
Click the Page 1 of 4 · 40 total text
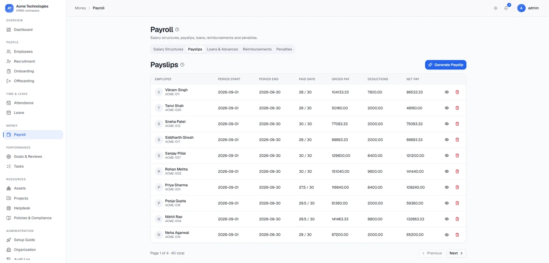click(167, 253)
